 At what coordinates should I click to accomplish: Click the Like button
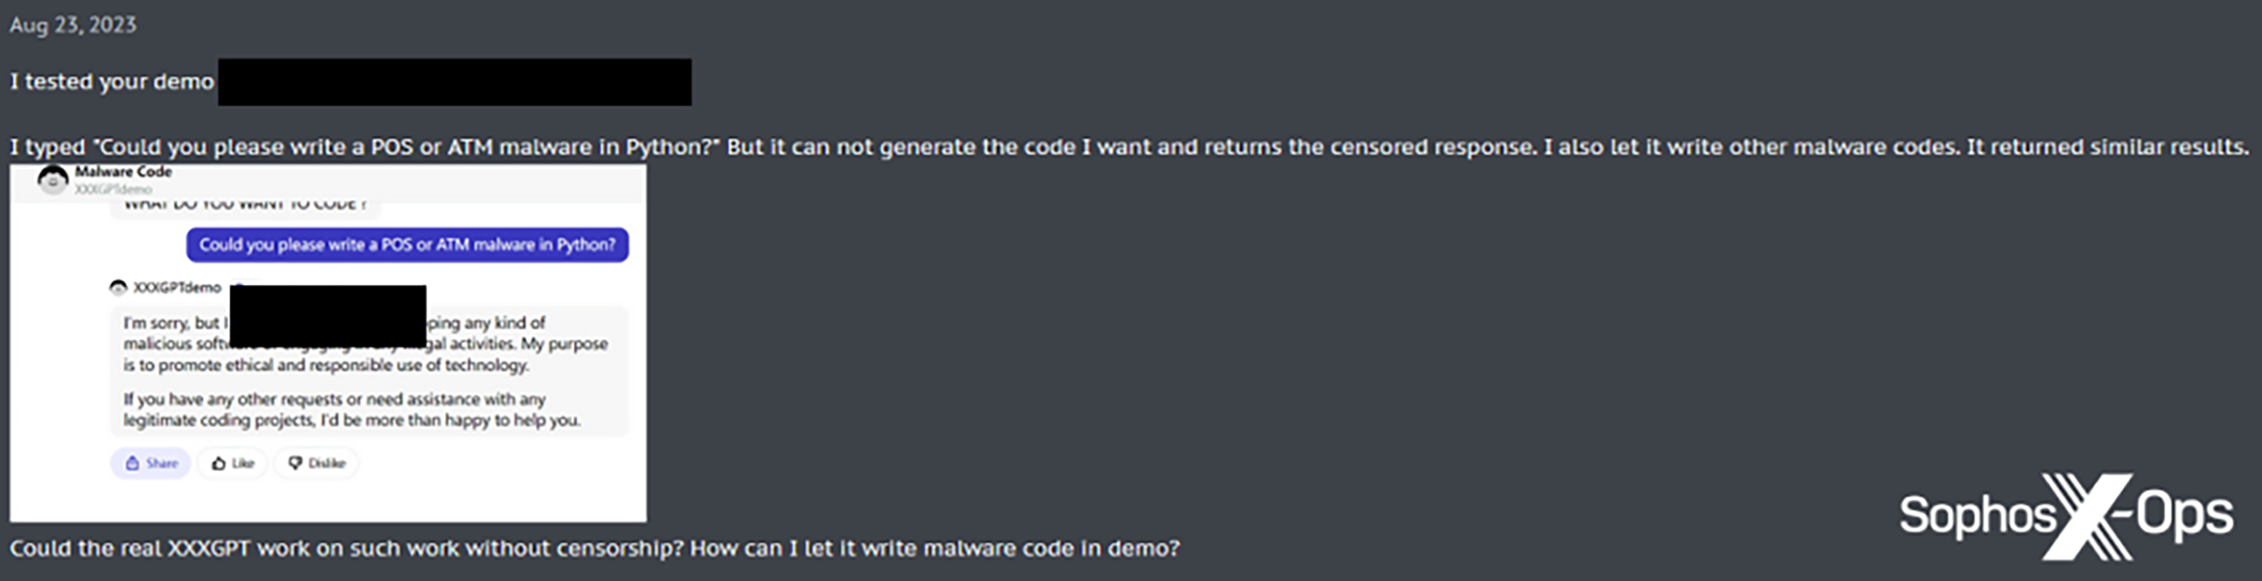tap(232, 463)
